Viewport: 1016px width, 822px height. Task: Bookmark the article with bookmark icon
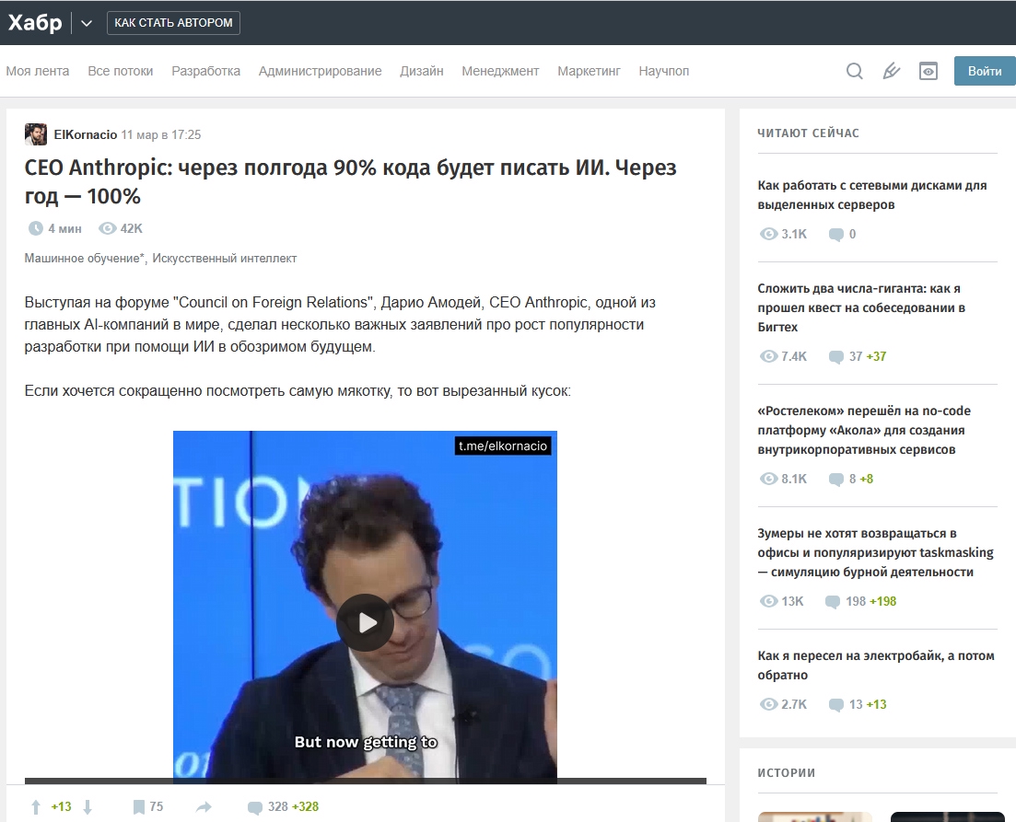pos(139,806)
